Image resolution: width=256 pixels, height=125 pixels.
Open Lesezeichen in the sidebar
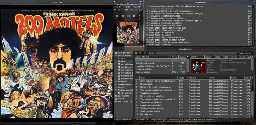tap(123, 96)
